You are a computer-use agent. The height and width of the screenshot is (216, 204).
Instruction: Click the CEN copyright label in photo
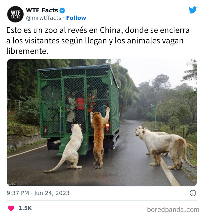(12, 184)
